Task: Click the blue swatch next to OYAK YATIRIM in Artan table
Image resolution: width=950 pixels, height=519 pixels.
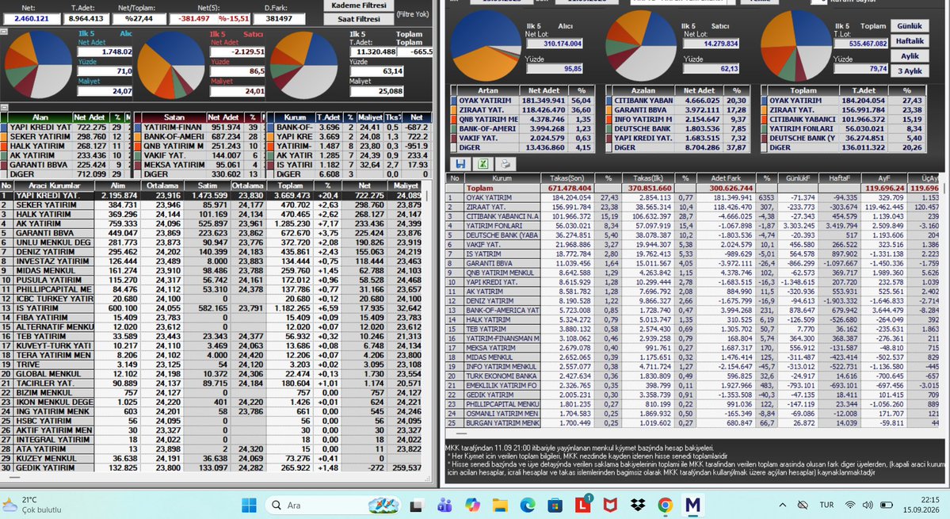Action: [454, 101]
